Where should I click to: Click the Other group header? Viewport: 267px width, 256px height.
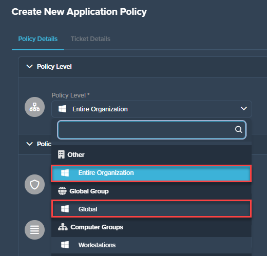click(x=151, y=155)
